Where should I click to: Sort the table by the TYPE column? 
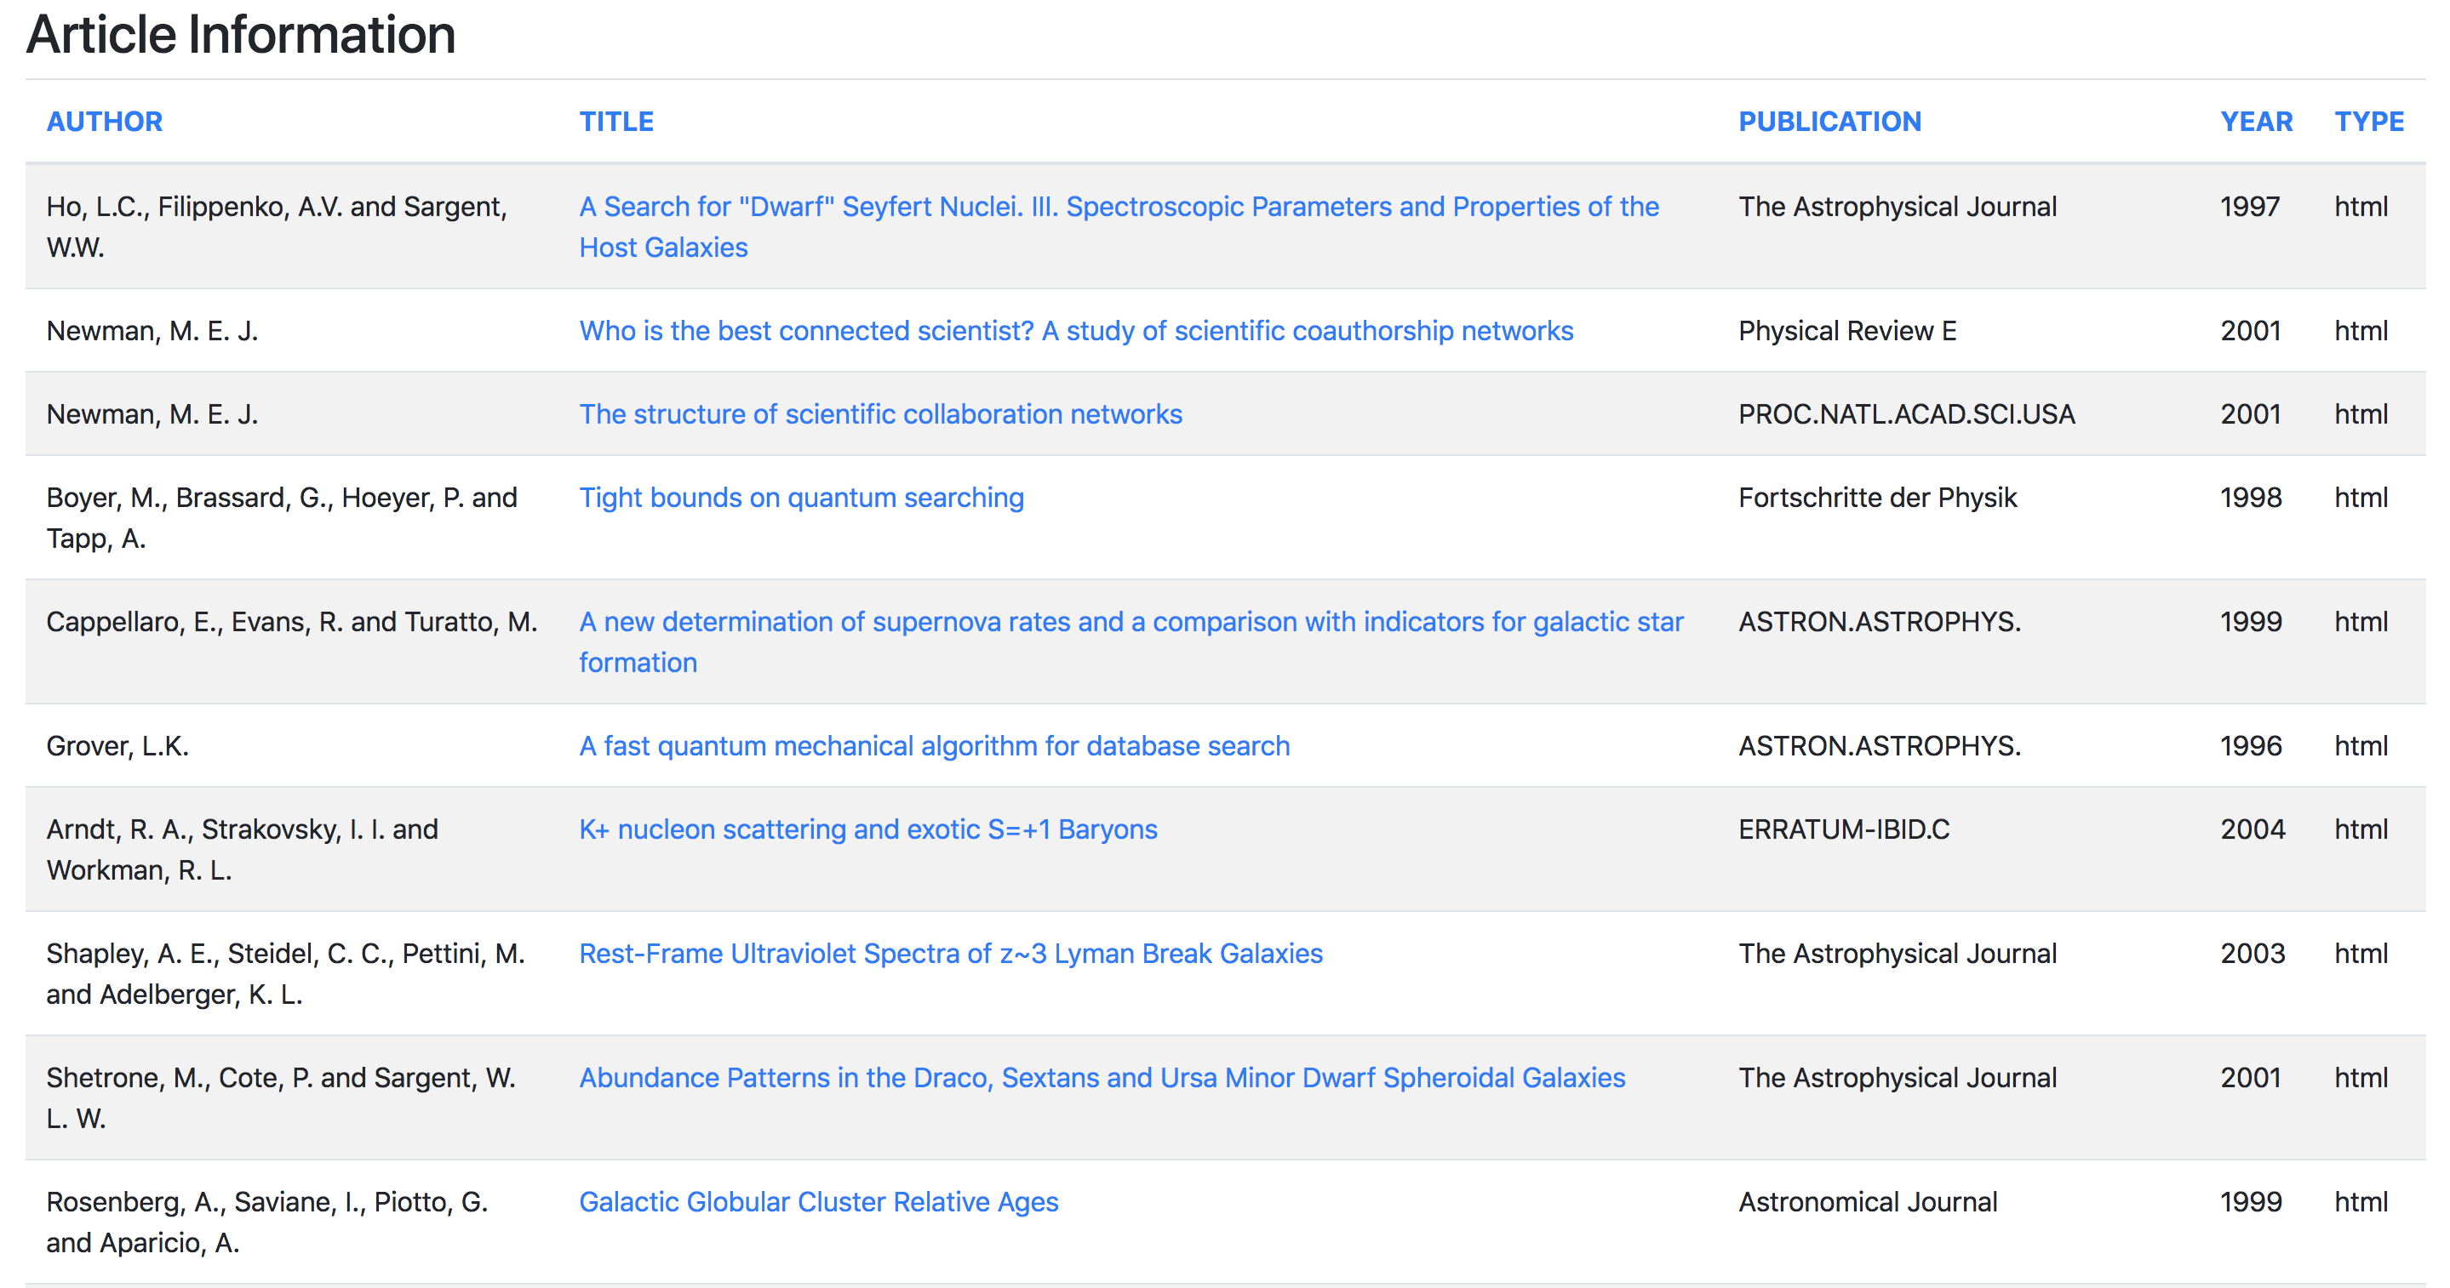(x=2369, y=121)
